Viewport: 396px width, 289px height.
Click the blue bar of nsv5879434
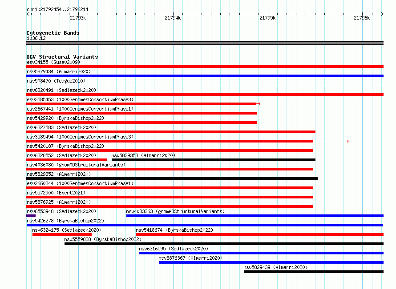205,76
